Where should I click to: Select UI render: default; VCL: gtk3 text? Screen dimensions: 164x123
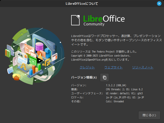click(124, 93)
